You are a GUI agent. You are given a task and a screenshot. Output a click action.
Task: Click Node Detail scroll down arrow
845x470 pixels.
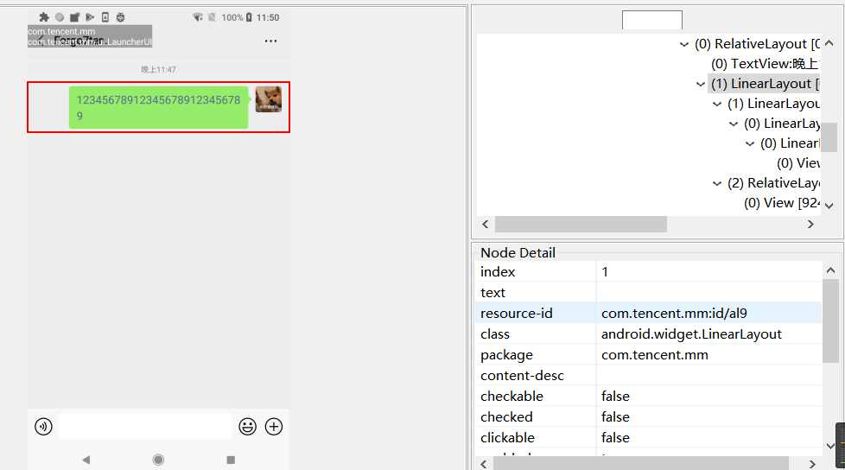click(830, 446)
